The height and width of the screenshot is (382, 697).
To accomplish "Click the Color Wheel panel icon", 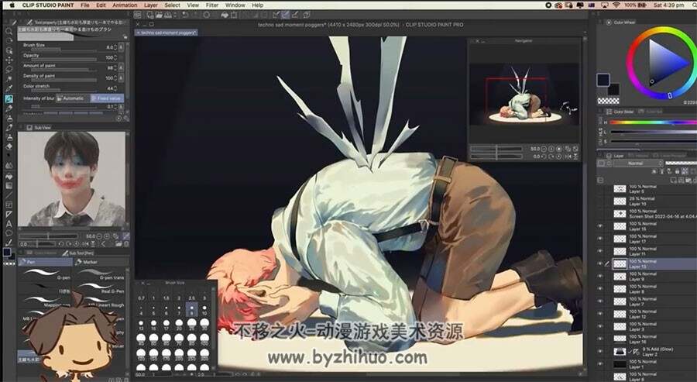I will click(608, 22).
